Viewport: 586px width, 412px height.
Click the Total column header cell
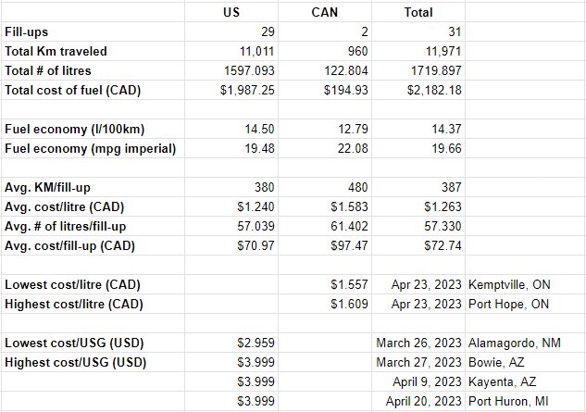click(418, 12)
